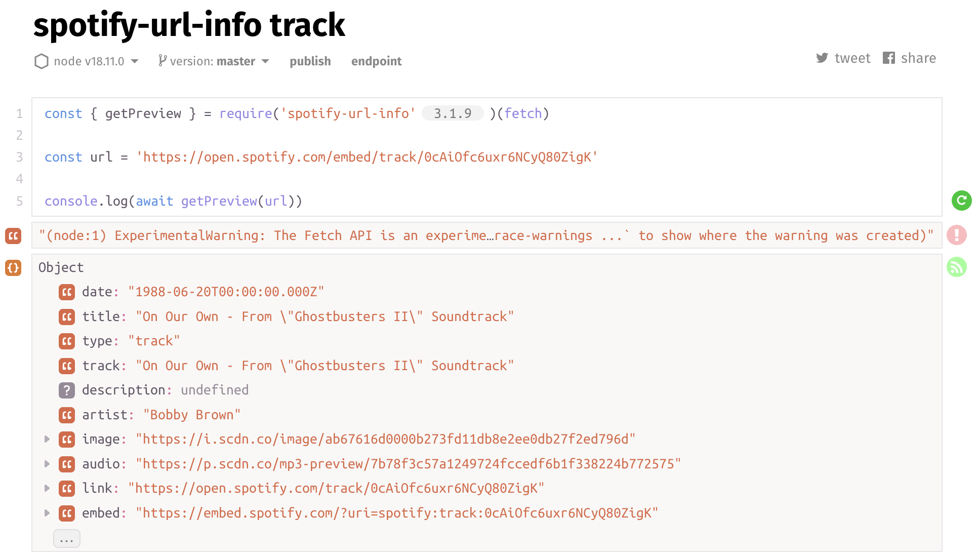
Task: Click the quote icon beside the artist property
Action: pos(66,415)
